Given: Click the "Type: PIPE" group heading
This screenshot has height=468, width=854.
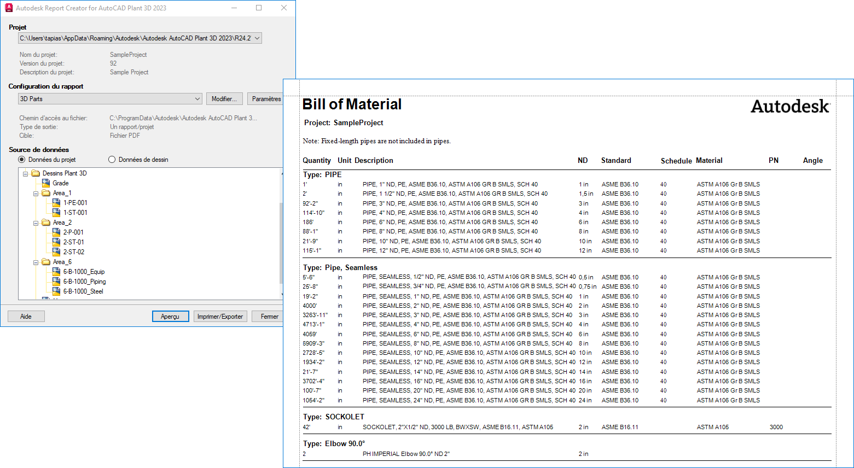Looking at the screenshot, I should pos(322,175).
